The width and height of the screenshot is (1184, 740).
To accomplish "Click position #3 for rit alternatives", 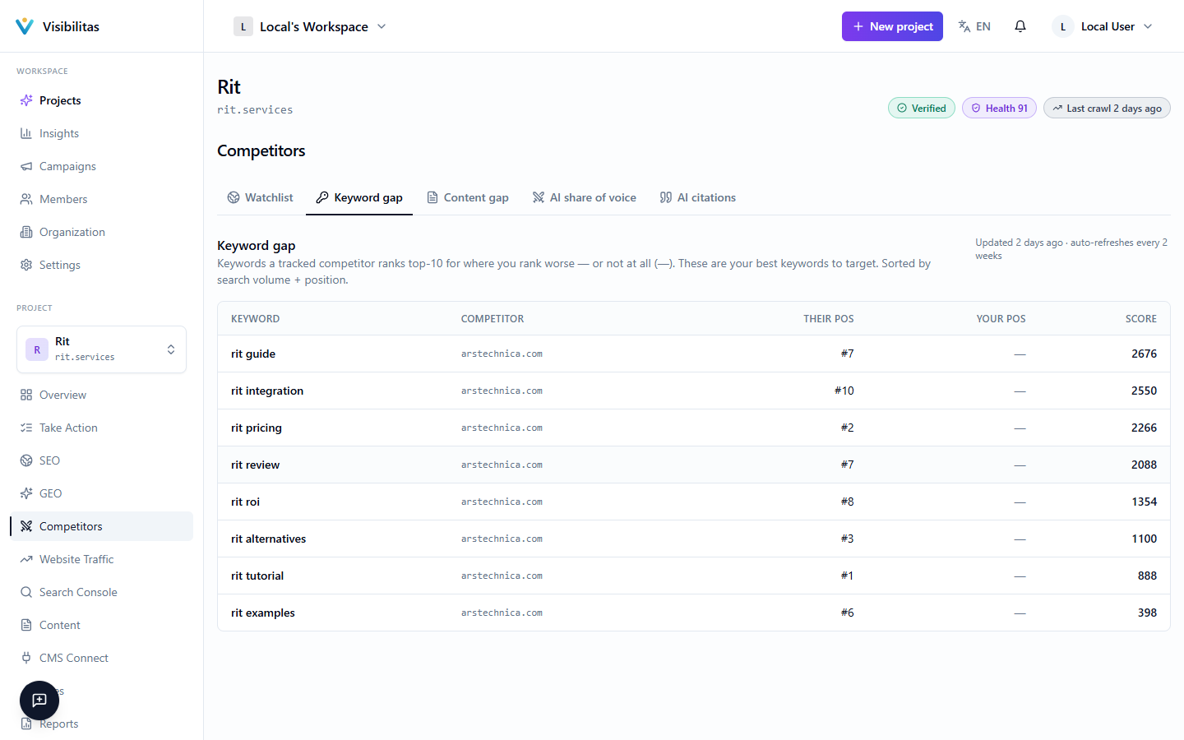I will point(847,539).
